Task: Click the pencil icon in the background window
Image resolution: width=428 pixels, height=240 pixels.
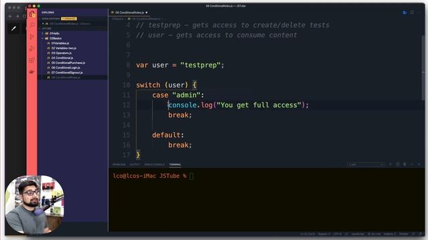Action: (13, 28)
